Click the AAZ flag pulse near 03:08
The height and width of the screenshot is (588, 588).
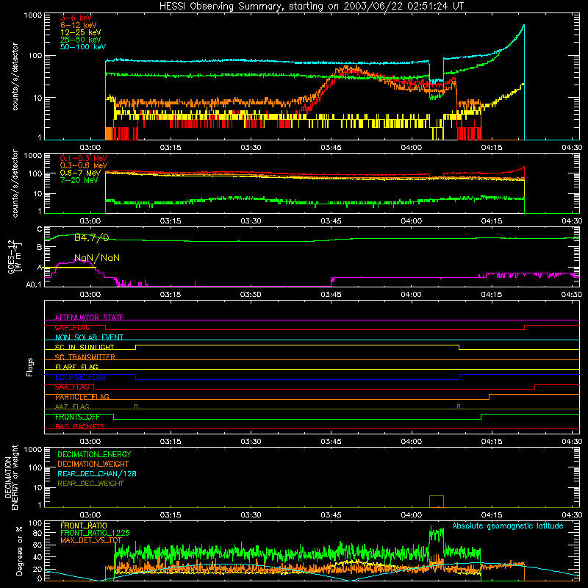[136, 406]
